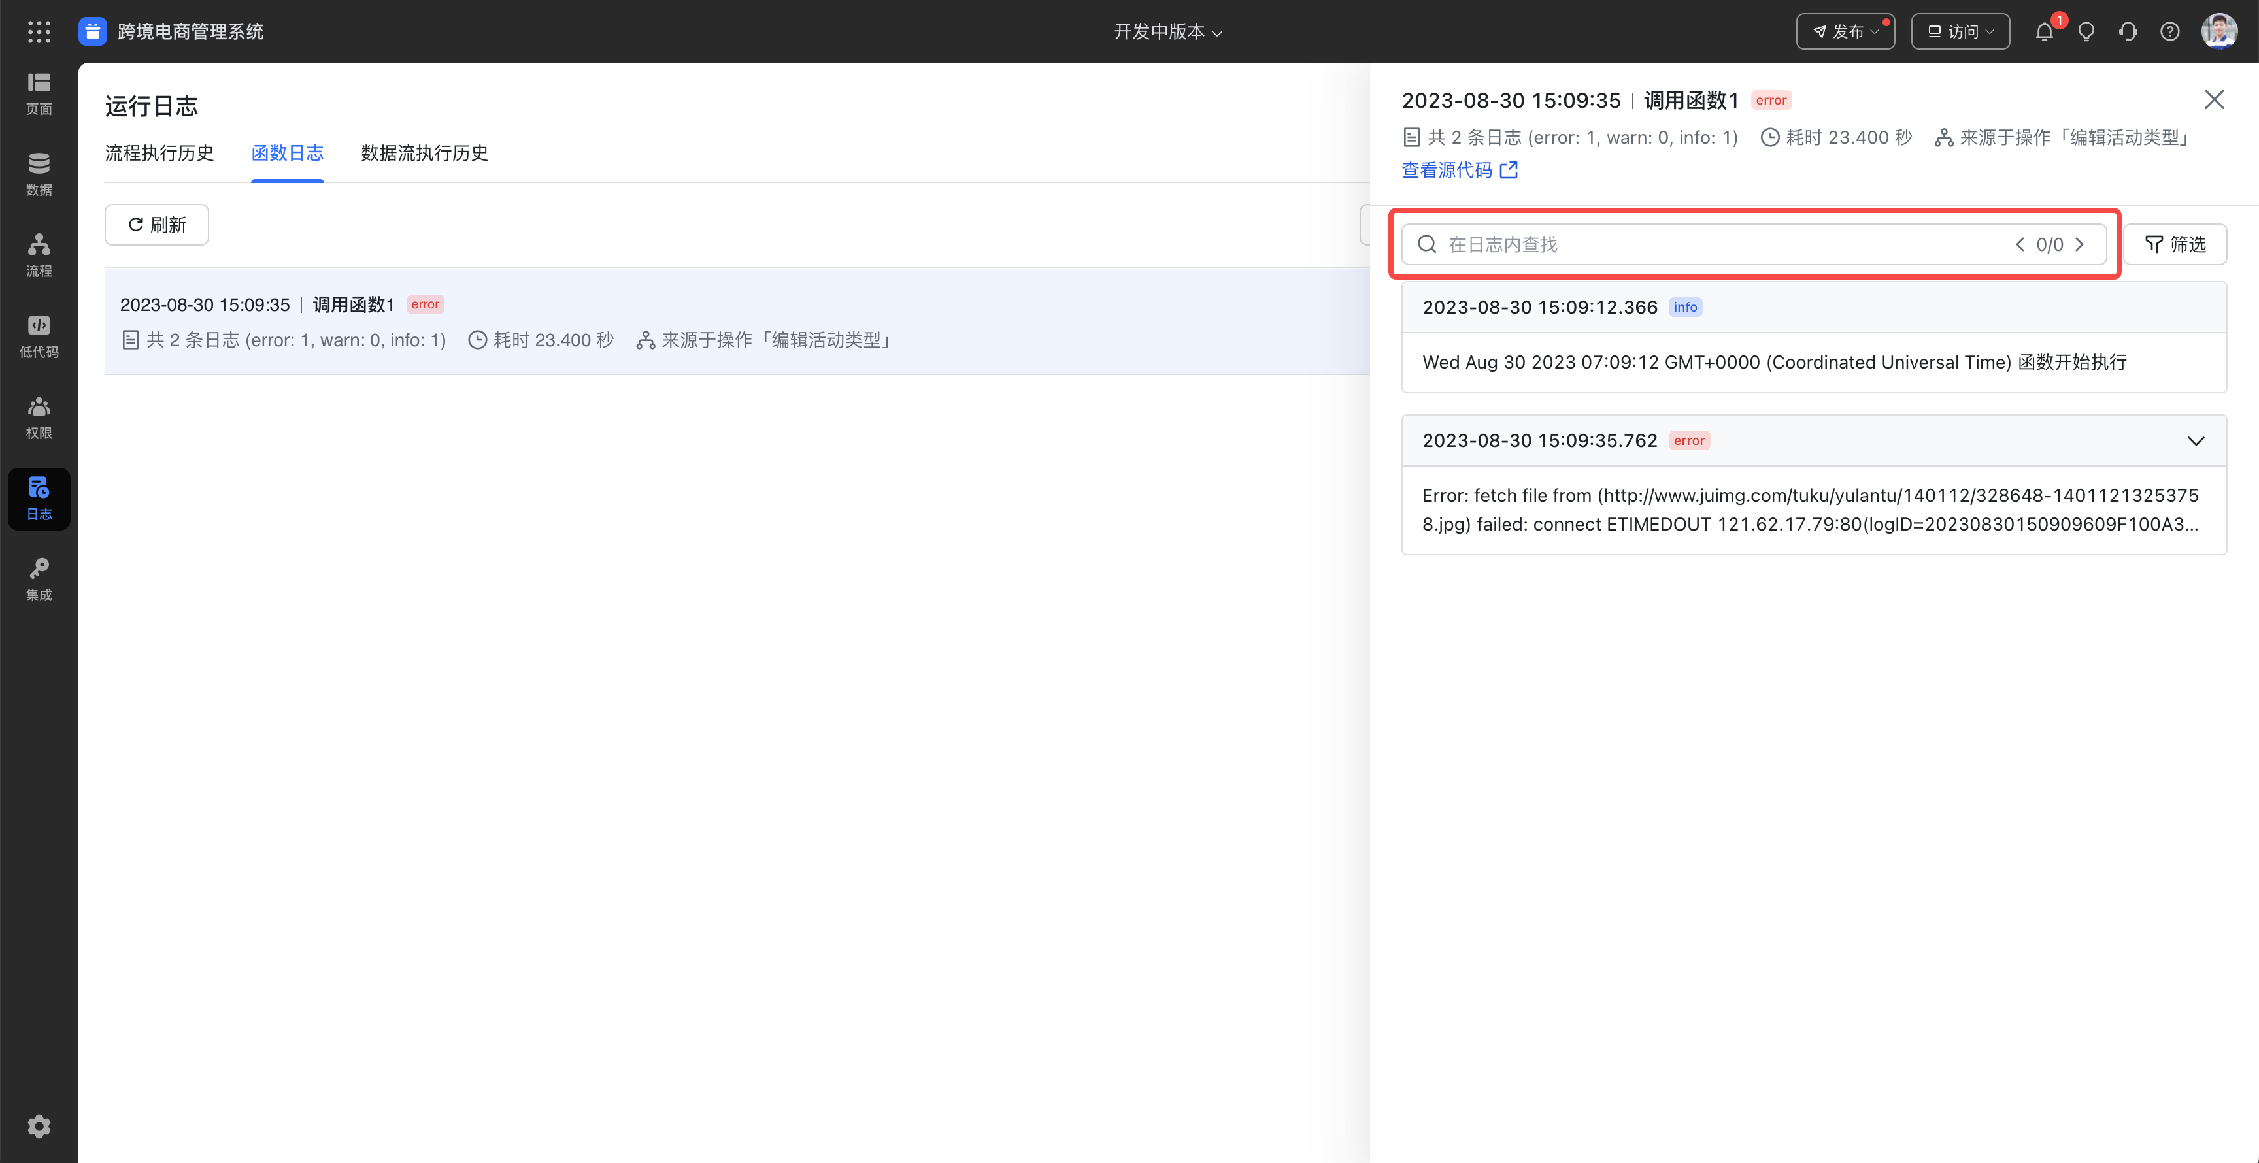The image size is (2259, 1163).
Task: Click the fetch file ETIMEDOUT error message
Action: click(x=1810, y=510)
